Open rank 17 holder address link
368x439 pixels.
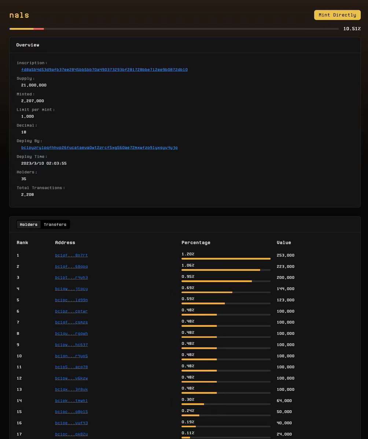pos(71,434)
